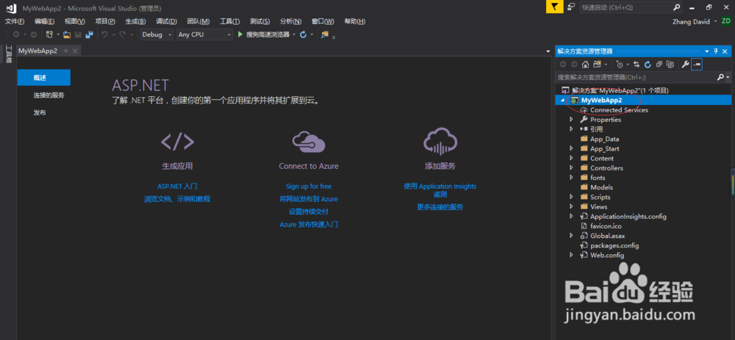735x340 pixels.
Task: Click the Find in Files toolbar icon
Action: click(x=325, y=35)
